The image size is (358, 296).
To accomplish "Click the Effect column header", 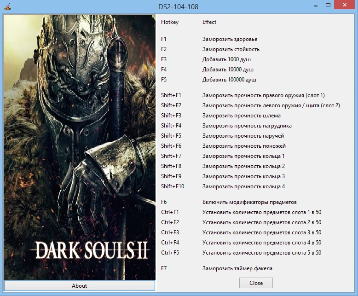I will [x=209, y=22].
